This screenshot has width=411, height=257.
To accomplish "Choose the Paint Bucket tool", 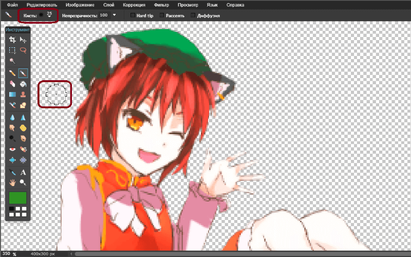I will click(x=23, y=84).
